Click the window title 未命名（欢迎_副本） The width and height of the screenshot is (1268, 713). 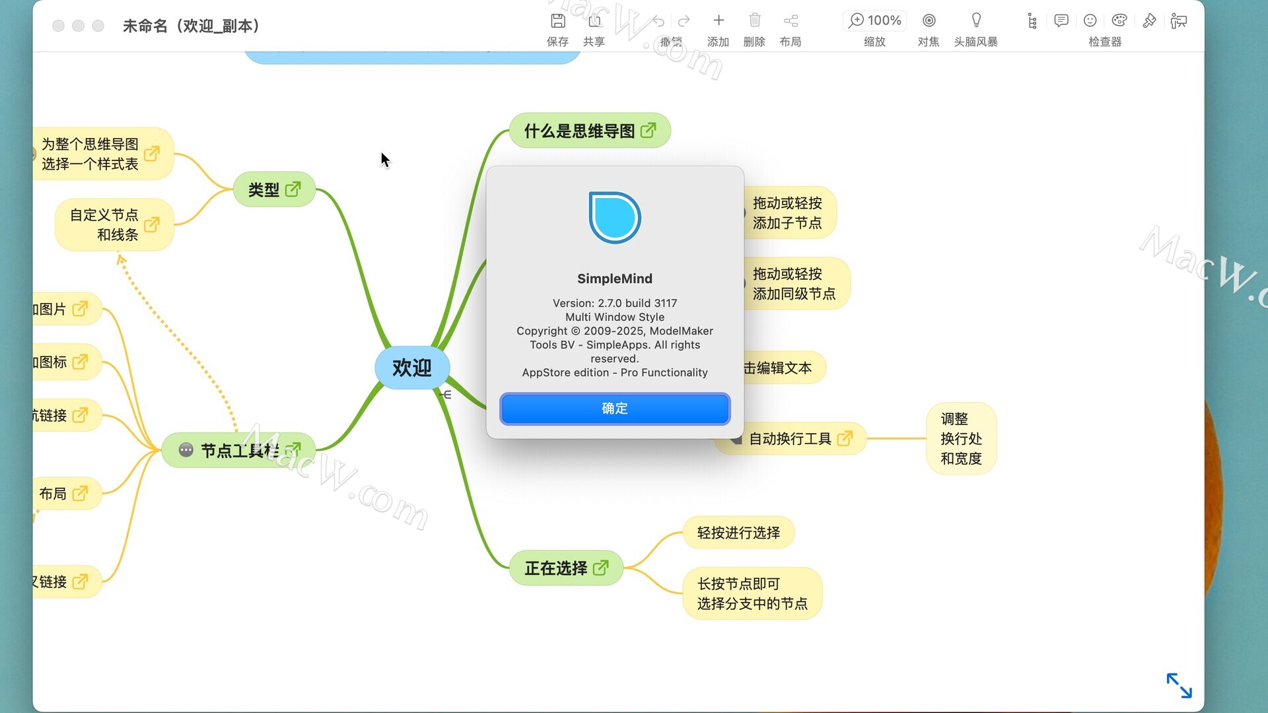[x=193, y=26]
